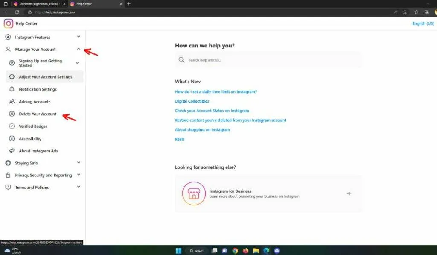Viewport: 437px width, 255px height.
Task: Open File Explorer from the taskbar
Action: pos(256,251)
